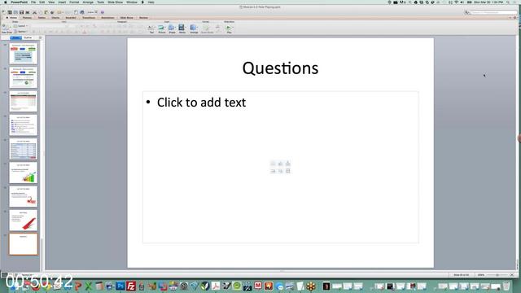
Task: Open the Arrange menu
Action: point(88,2)
